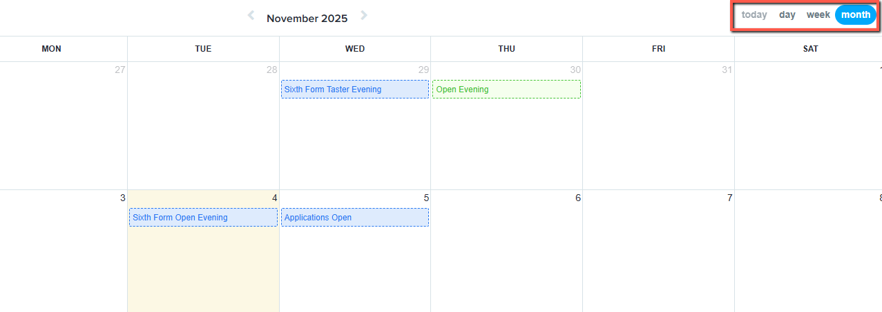Open Sixth Form Taster Evening event
This screenshot has width=882, height=312.
(x=354, y=90)
